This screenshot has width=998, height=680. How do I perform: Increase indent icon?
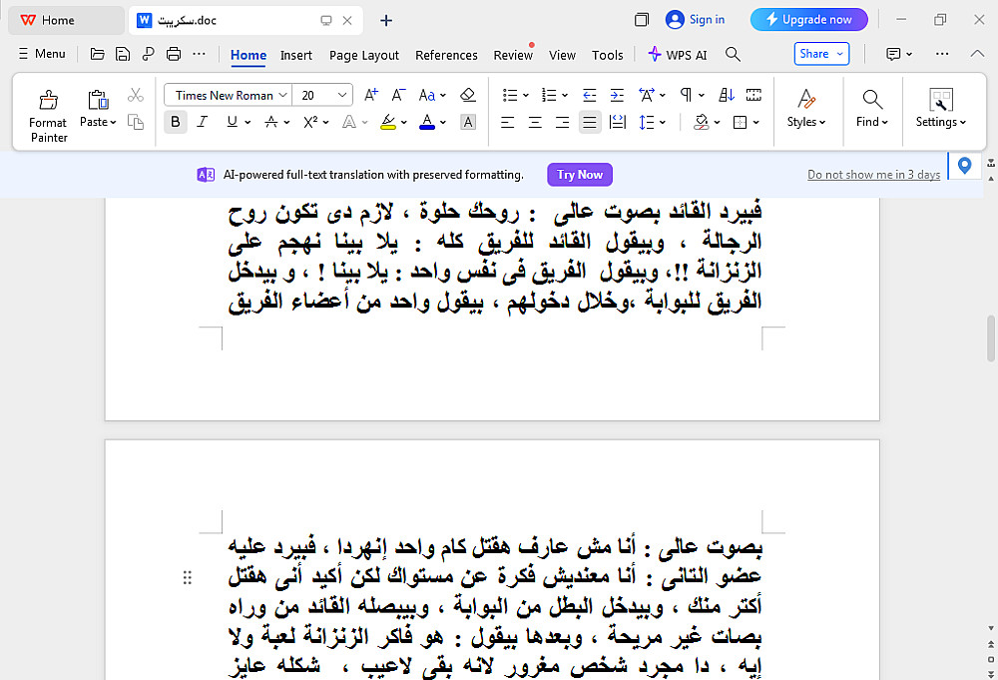click(x=617, y=96)
